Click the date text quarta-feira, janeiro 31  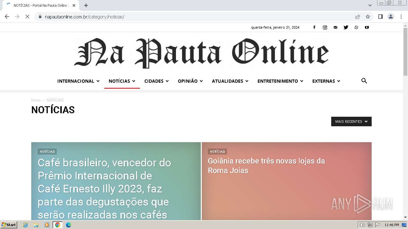click(275, 27)
